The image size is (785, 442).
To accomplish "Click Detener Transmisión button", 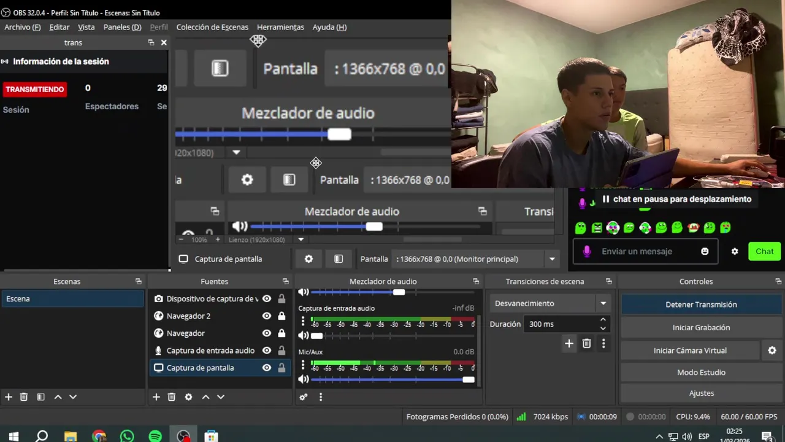I will click(701, 304).
